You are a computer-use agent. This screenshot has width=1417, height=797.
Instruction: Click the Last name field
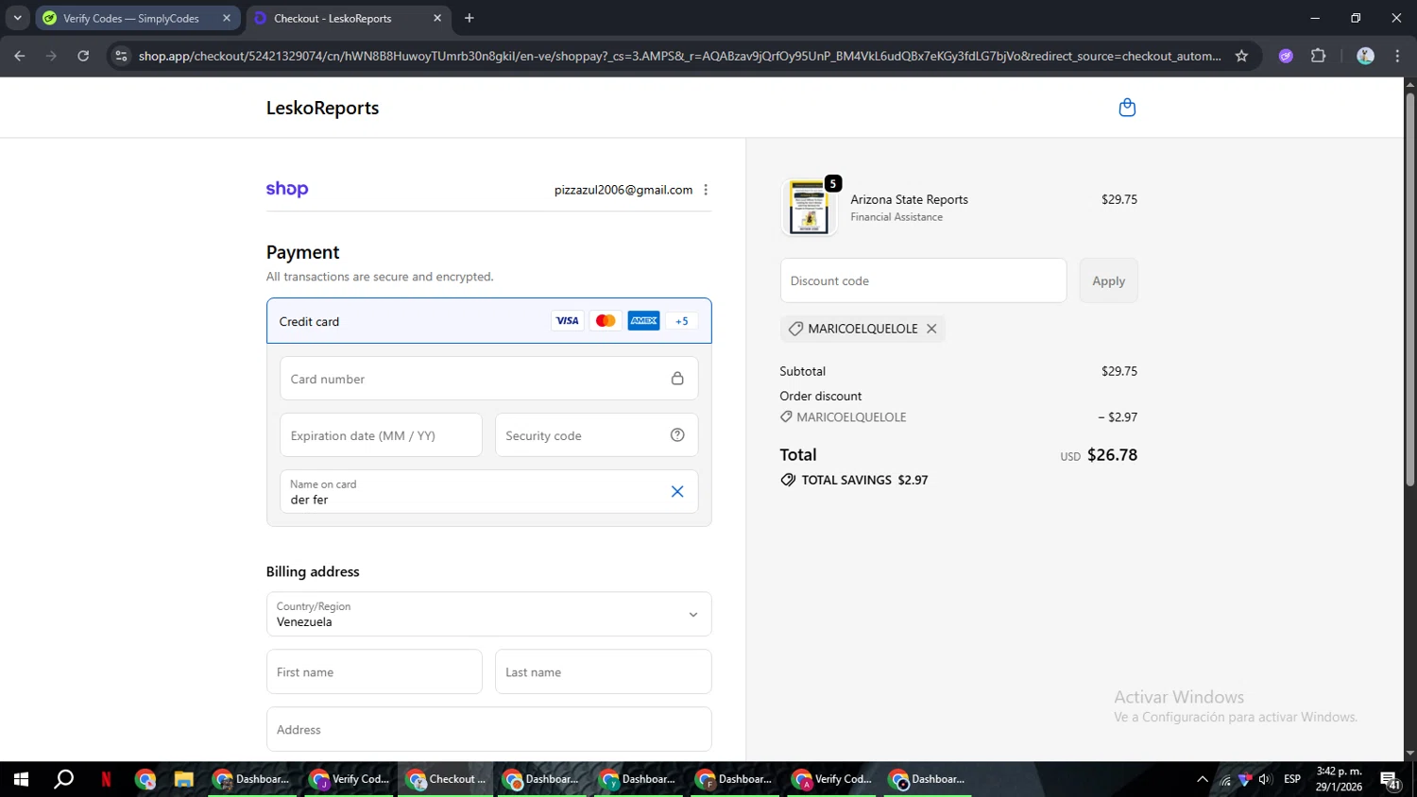click(603, 672)
